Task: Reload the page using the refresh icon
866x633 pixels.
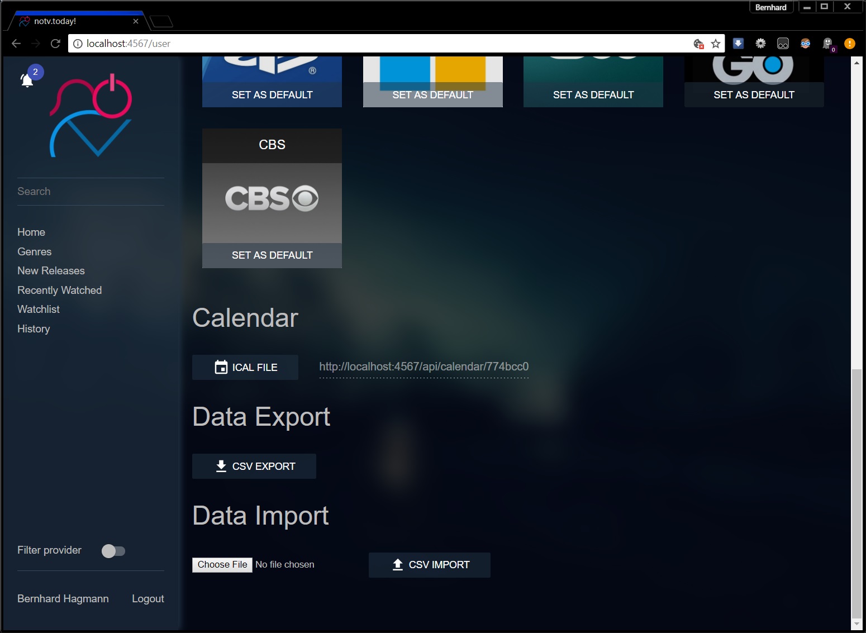Action: pyautogui.click(x=55, y=44)
